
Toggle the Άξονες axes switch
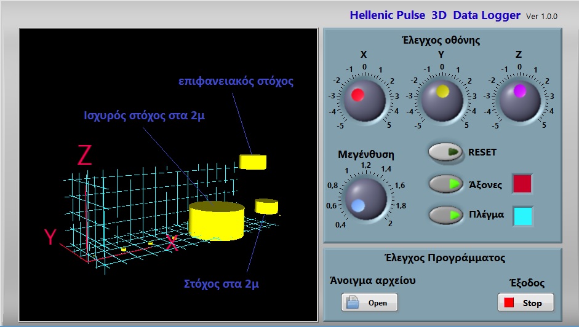coord(445,184)
